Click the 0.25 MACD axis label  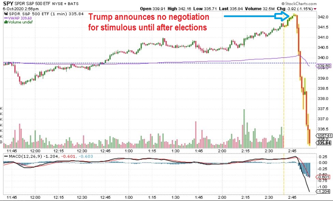click(323, 157)
